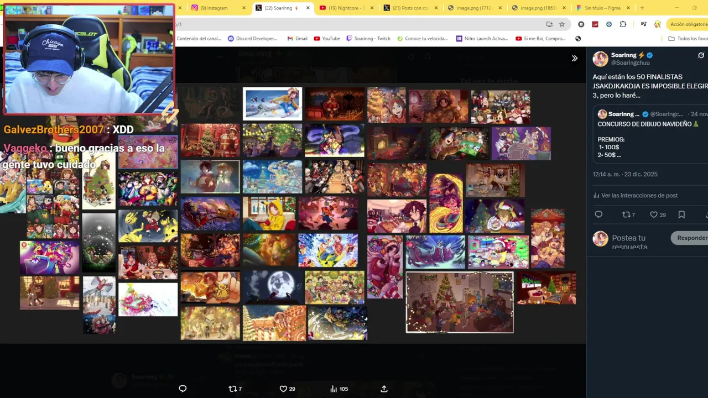Open the 'Nitro Launch Activa' bookmark
The height and width of the screenshot is (398, 708).
[482, 39]
